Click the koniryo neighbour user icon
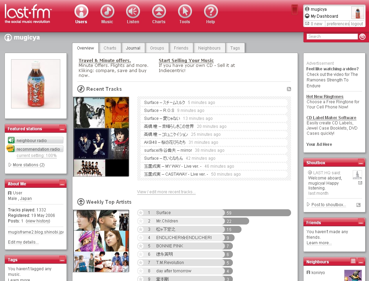The height and width of the screenshot is (281, 369). pos(308,272)
